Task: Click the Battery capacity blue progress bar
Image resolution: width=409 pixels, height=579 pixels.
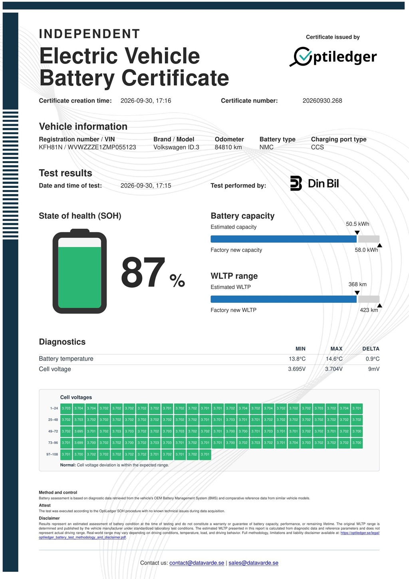Action: coord(284,239)
